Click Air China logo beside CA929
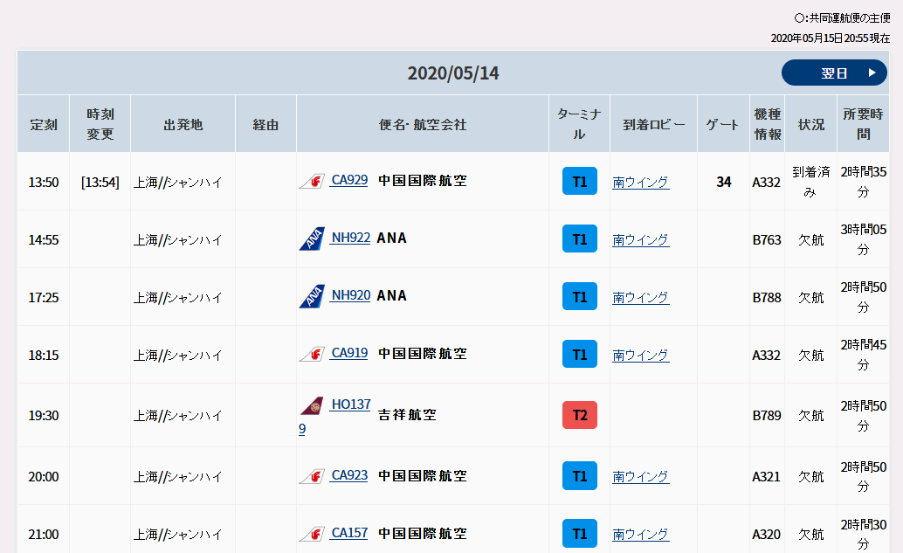 (312, 182)
